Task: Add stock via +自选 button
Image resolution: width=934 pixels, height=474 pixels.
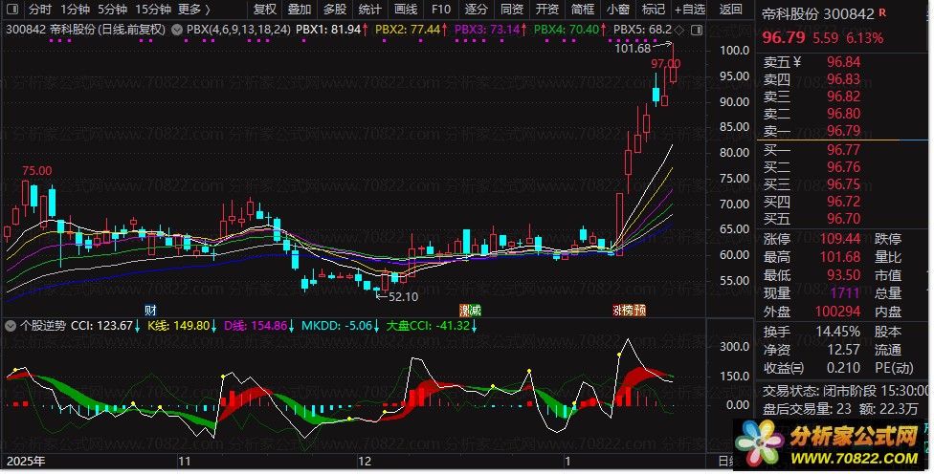Action: pos(690,9)
